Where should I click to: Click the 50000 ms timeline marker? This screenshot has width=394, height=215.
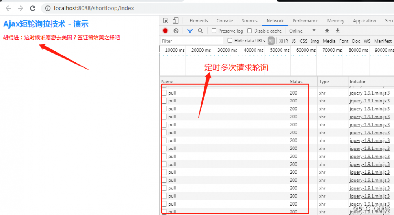280,50
